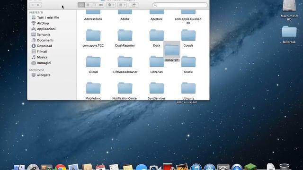The width and height of the screenshot is (303, 170).
Task: Select the alicegate shared computer
Action: pyautogui.click(x=44, y=75)
